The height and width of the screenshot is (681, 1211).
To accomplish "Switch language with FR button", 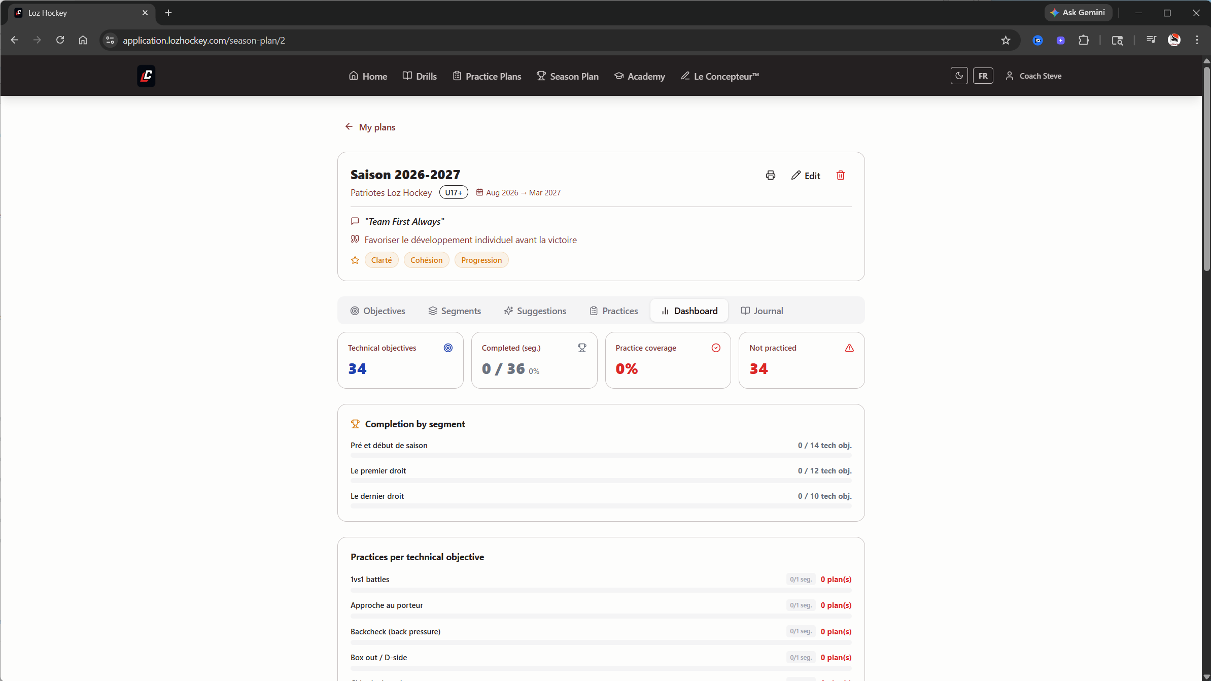I will pos(983,76).
